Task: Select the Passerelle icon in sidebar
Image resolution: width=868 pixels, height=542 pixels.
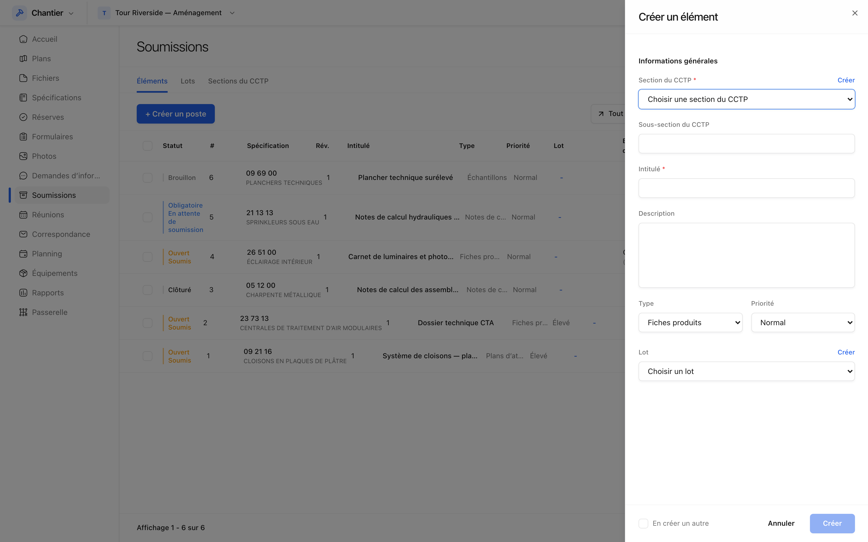Action: click(x=23, y=312)
